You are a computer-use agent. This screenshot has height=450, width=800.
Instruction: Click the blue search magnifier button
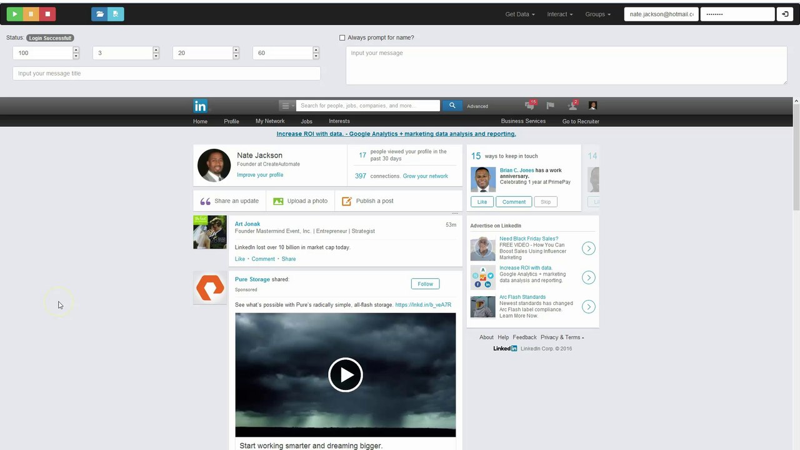[452, 106]
